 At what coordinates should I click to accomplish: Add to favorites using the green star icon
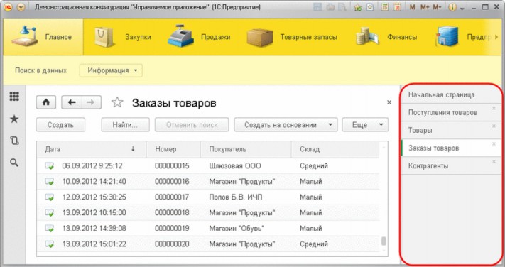pos(357,7)
